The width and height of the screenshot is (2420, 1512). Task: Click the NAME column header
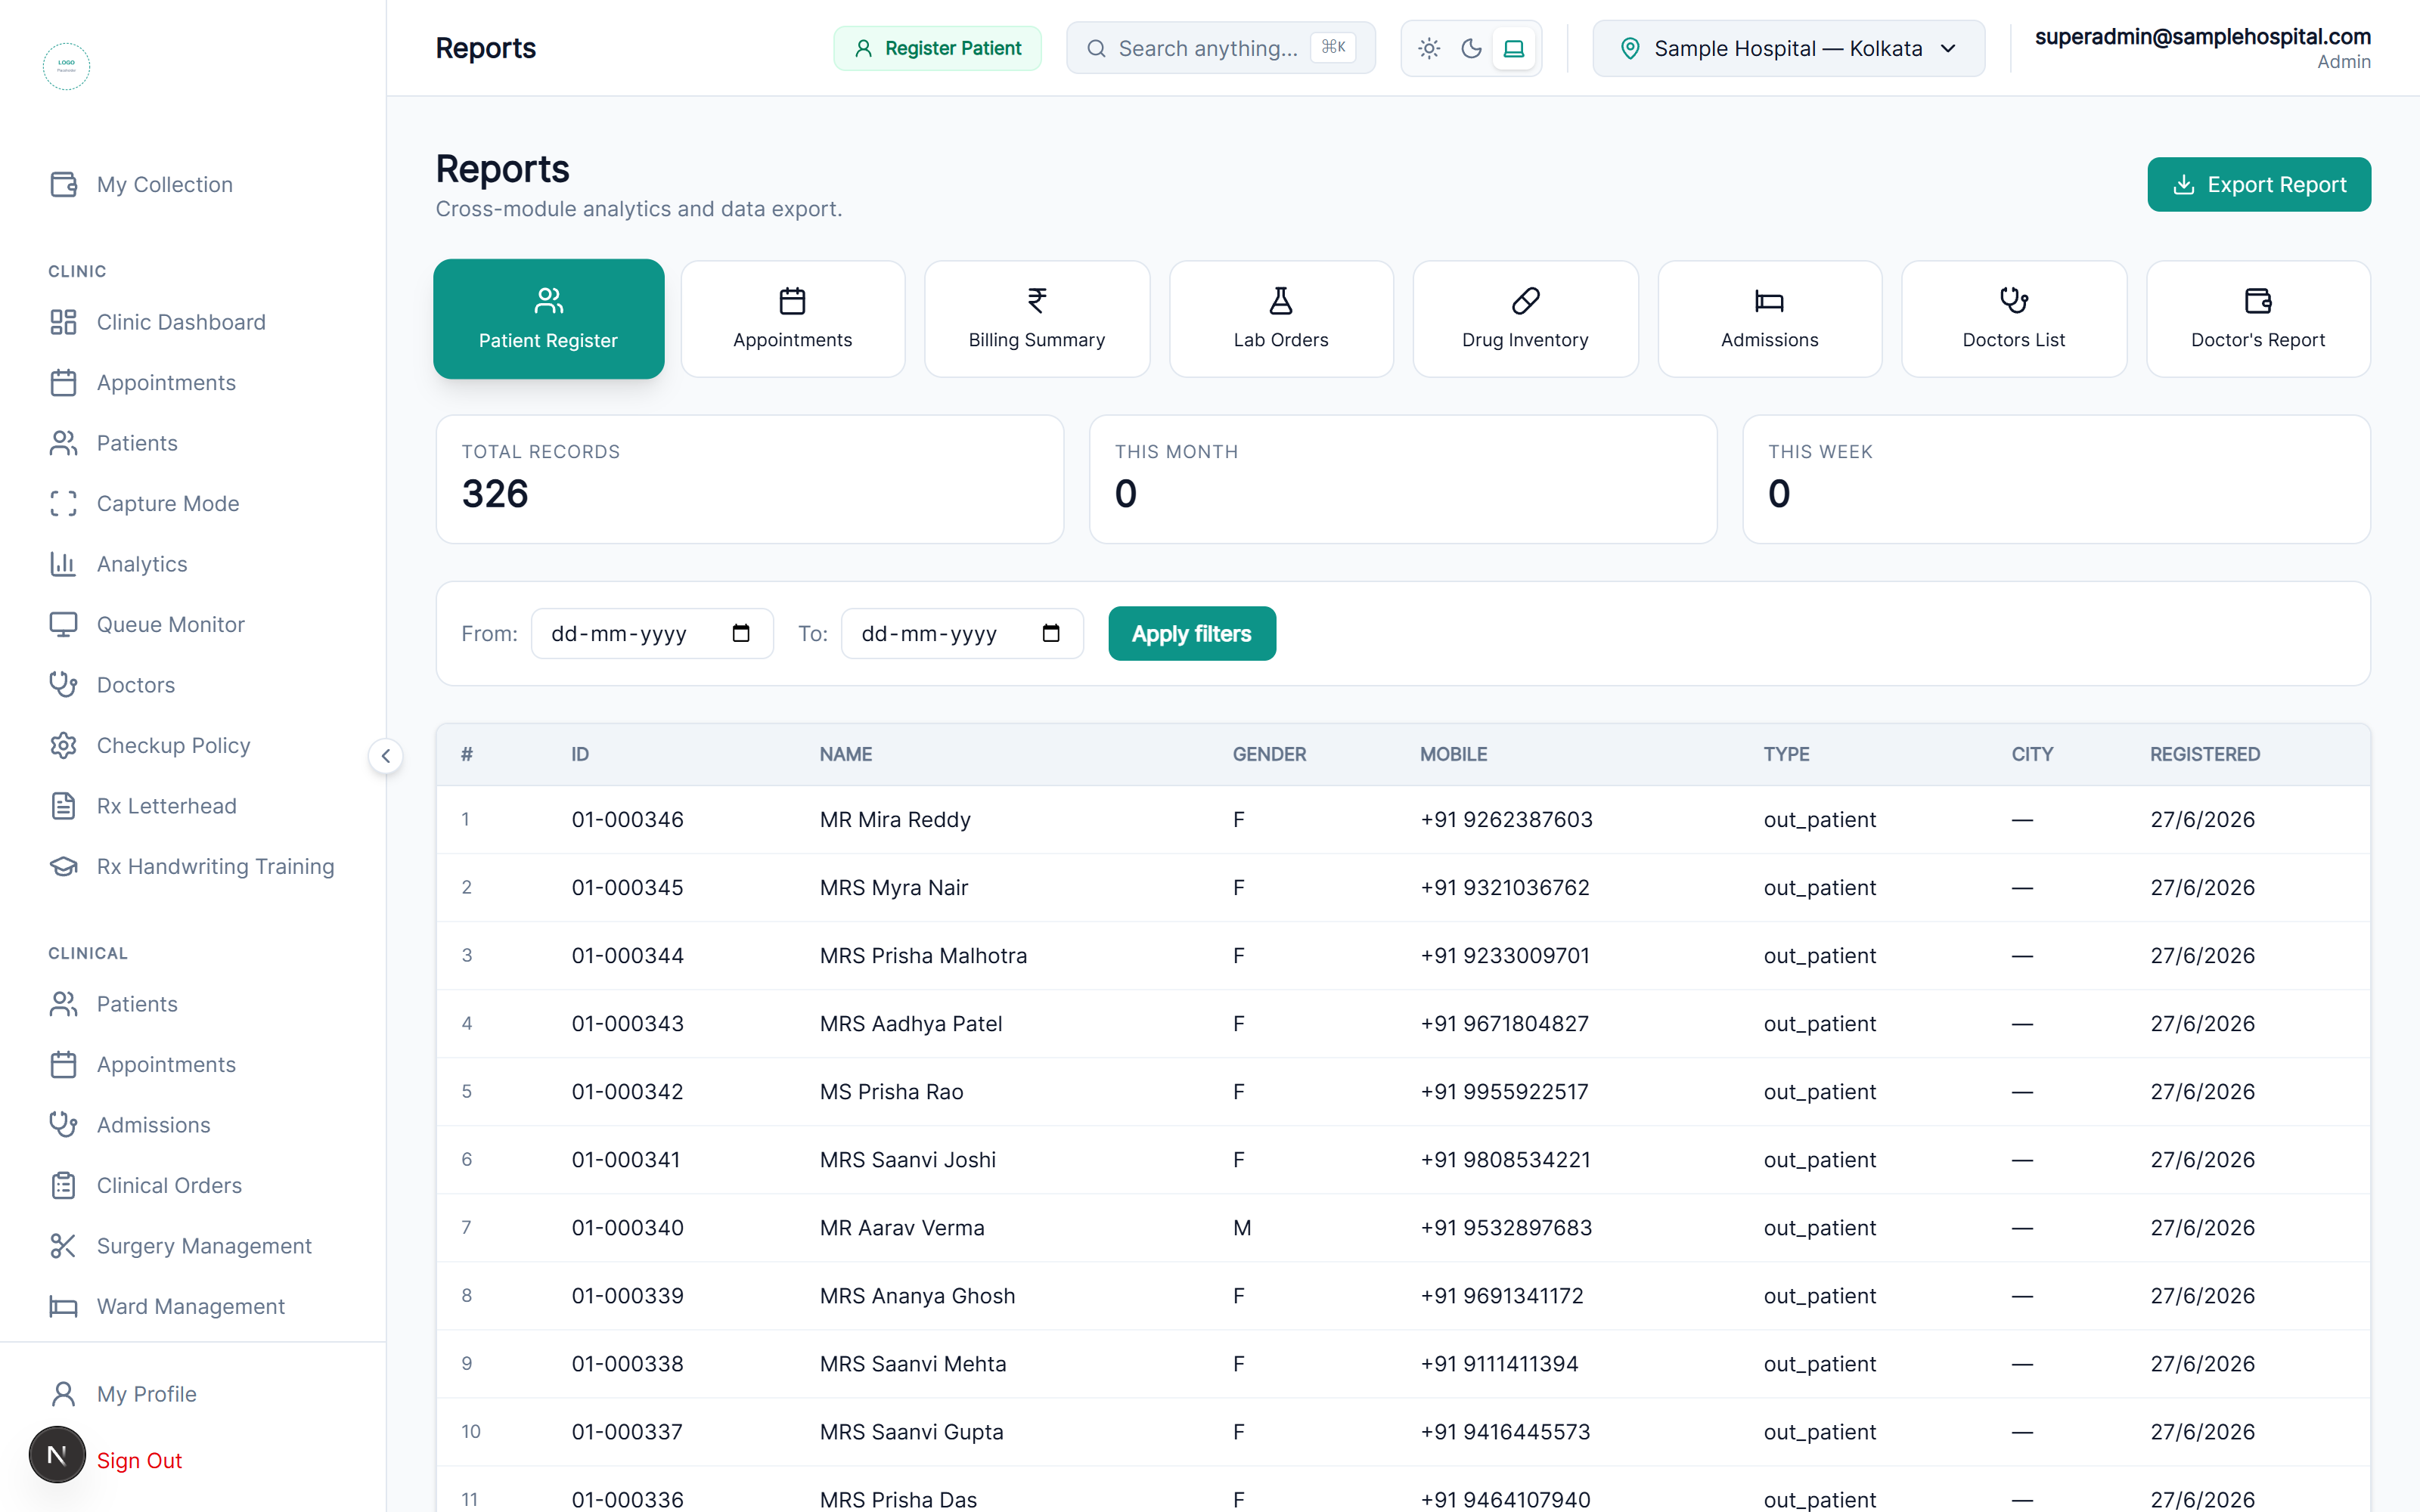pyautogui.click(x=845, y=754)
